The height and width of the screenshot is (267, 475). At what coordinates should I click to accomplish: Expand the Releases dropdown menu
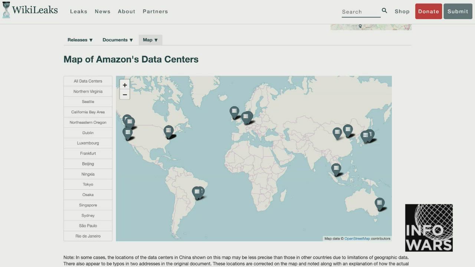point(80,40)
